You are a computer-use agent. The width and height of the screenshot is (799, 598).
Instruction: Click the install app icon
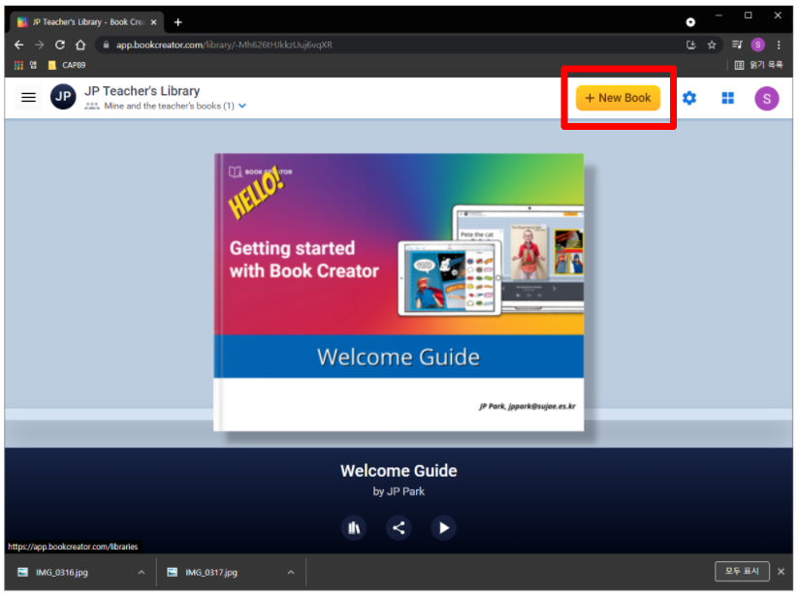pyautogui.click(x=691, y=45)
